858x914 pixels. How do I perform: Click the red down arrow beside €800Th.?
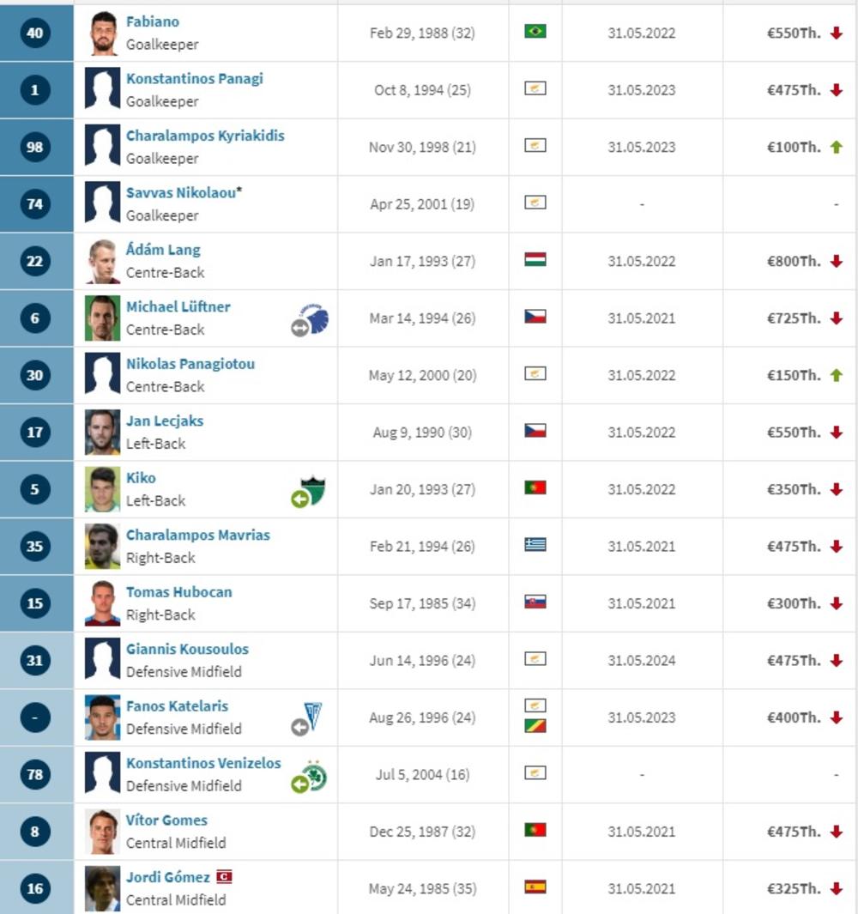click(x=837, y=261)
